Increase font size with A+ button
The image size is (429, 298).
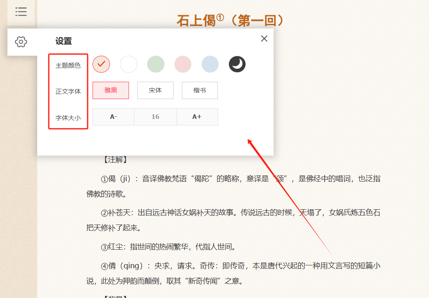click(x=197, y=117)
